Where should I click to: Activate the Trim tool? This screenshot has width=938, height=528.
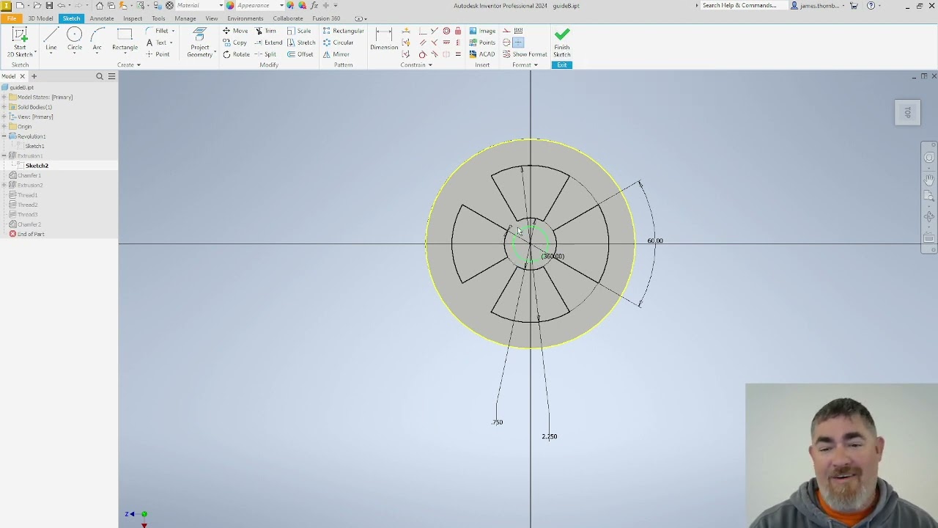[265, 31]
